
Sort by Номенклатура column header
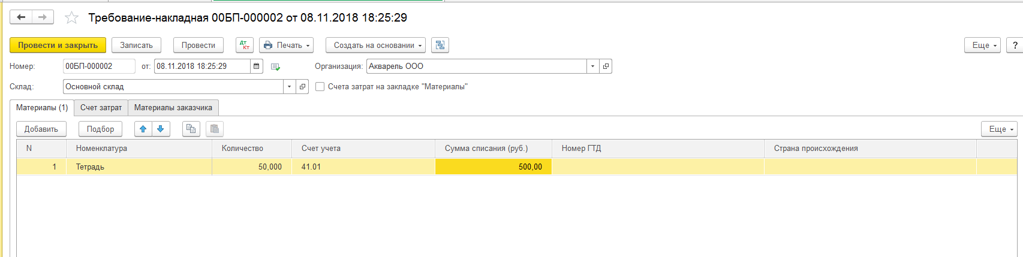(x=139, y=149)
